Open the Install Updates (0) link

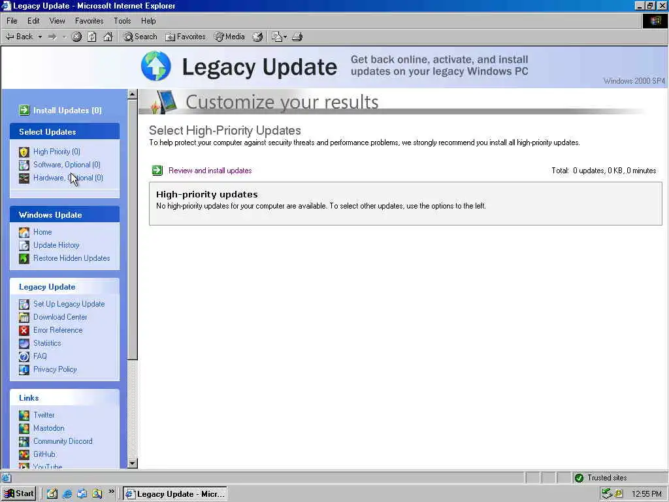(x=67, y=110)
